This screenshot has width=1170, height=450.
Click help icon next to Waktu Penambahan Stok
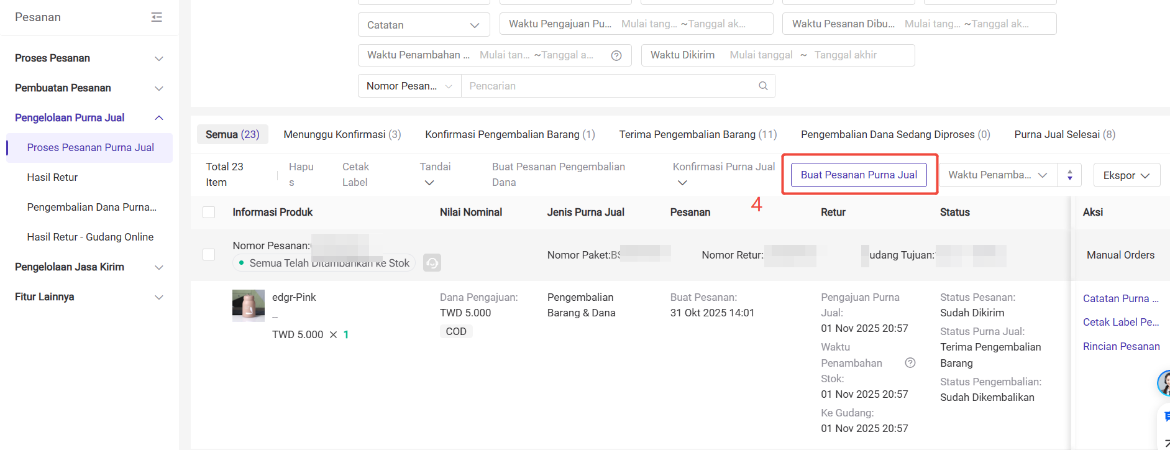(910, 363)
